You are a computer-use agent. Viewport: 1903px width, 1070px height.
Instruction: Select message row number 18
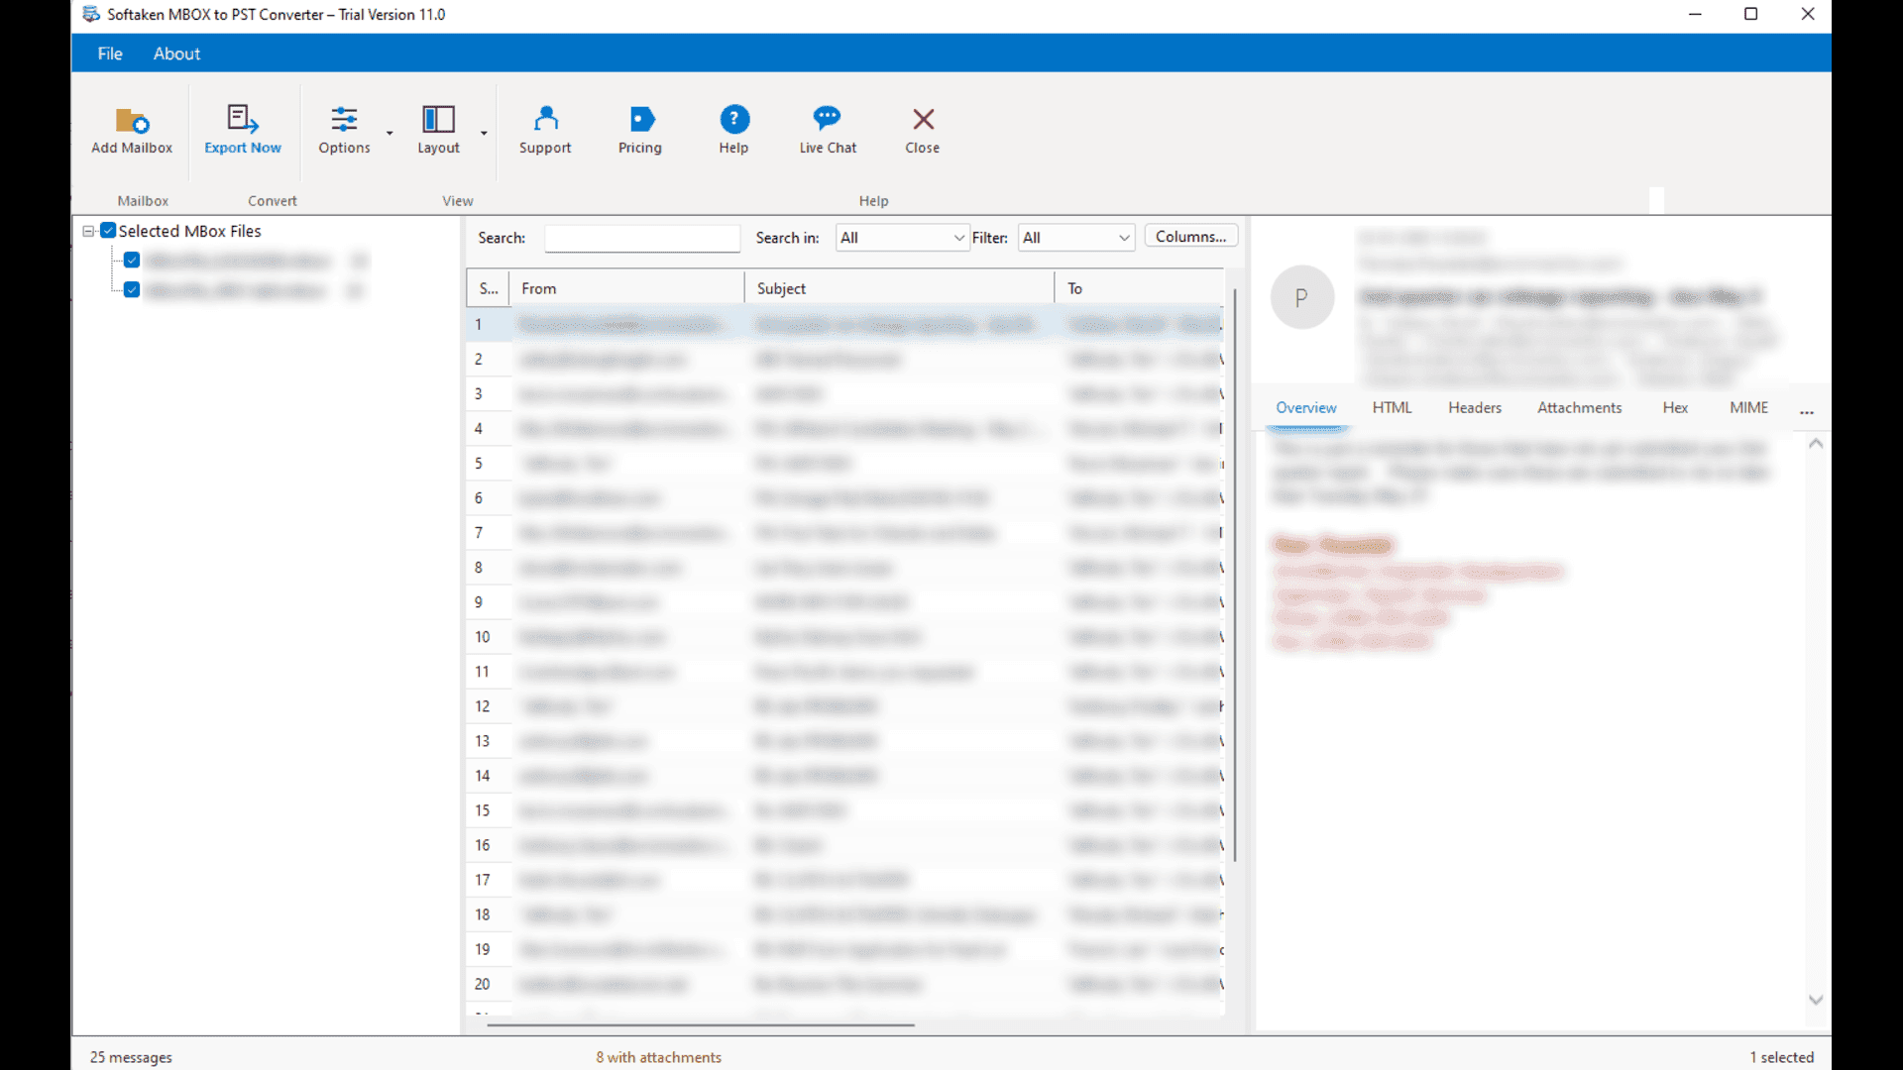pos(845,914)
